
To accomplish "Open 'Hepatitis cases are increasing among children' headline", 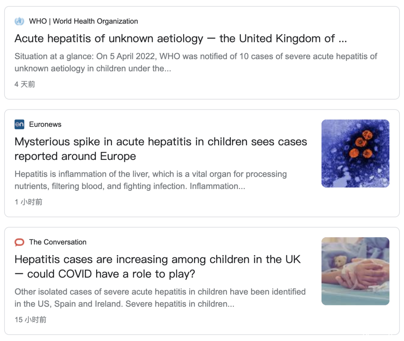I will coord(157,267).
